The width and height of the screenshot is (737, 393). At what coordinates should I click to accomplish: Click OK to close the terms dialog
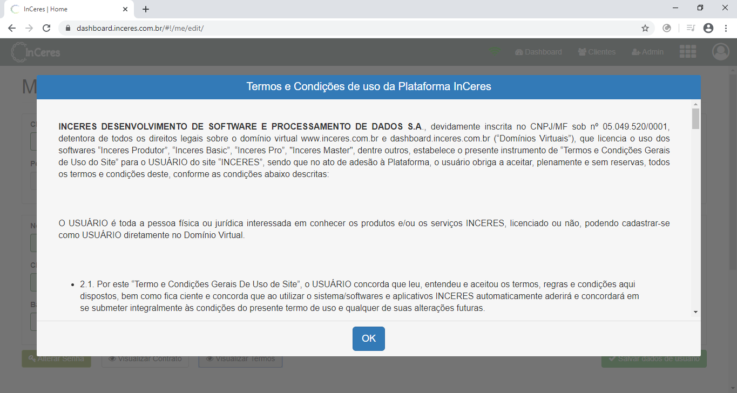point(368,338)
